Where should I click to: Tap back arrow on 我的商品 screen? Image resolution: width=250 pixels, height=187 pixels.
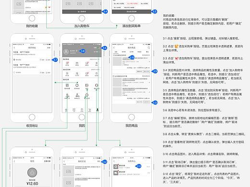click(114, 47)
